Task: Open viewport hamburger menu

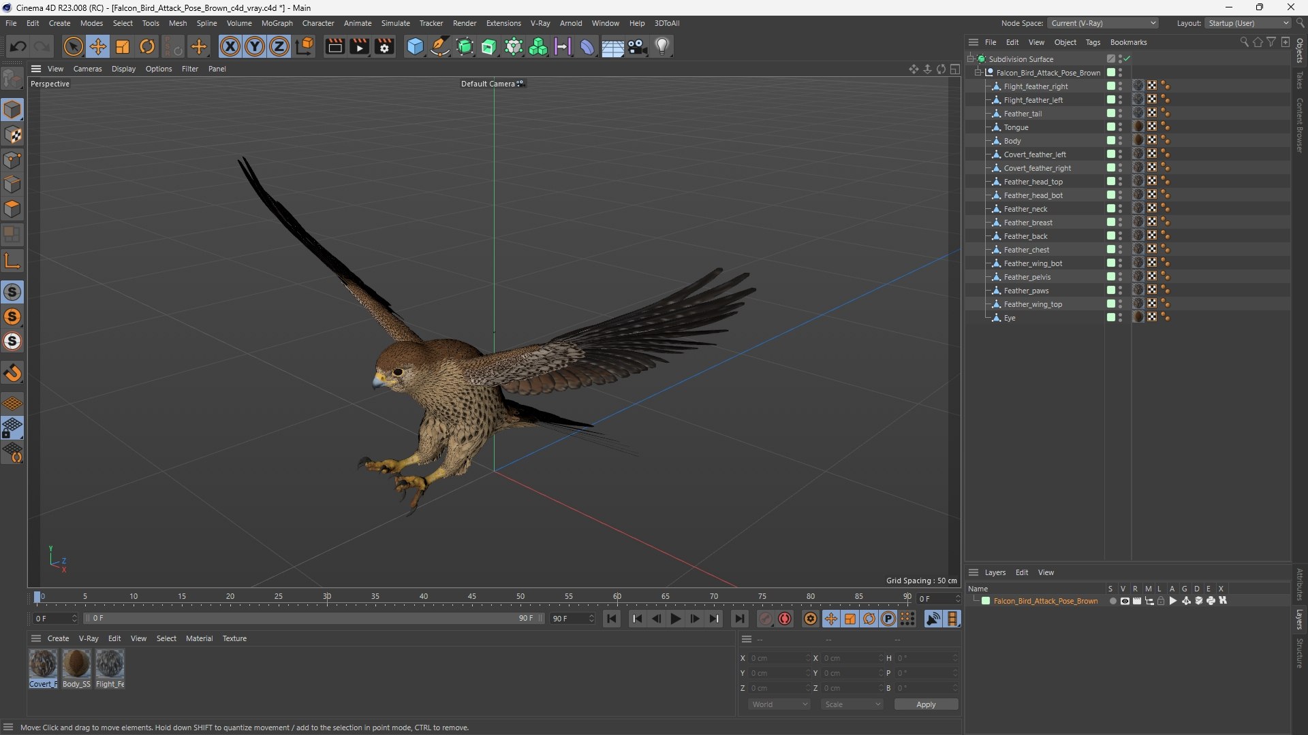Action: [36, 69]
